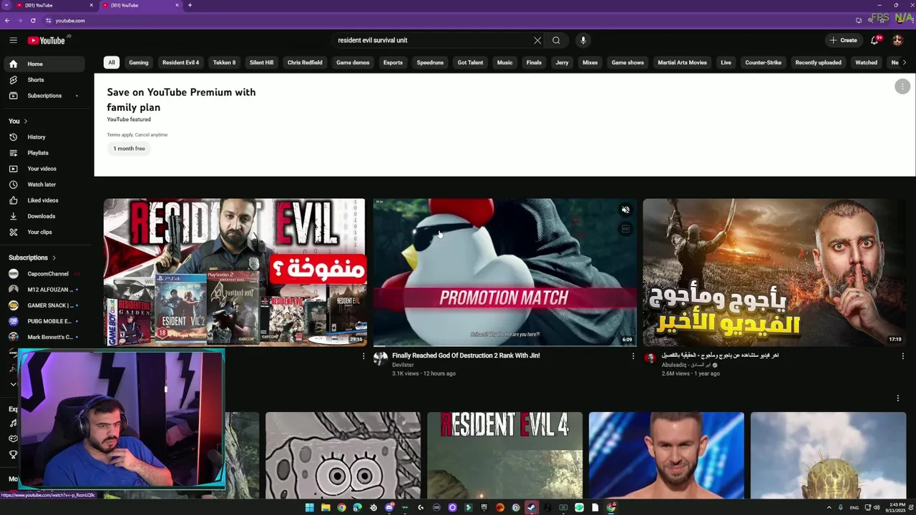Open Devilster channel name
Viewport: 916px width, 515px height.
(403, 365)
